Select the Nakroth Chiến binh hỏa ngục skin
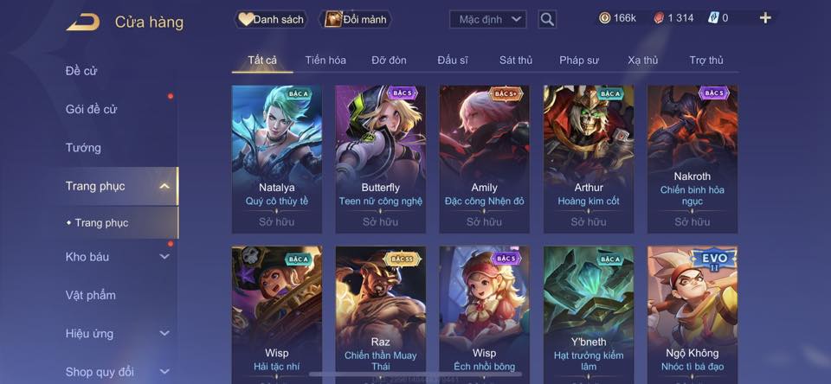The width and height of the screenshot is (831, 384). [x=692, y=159]
